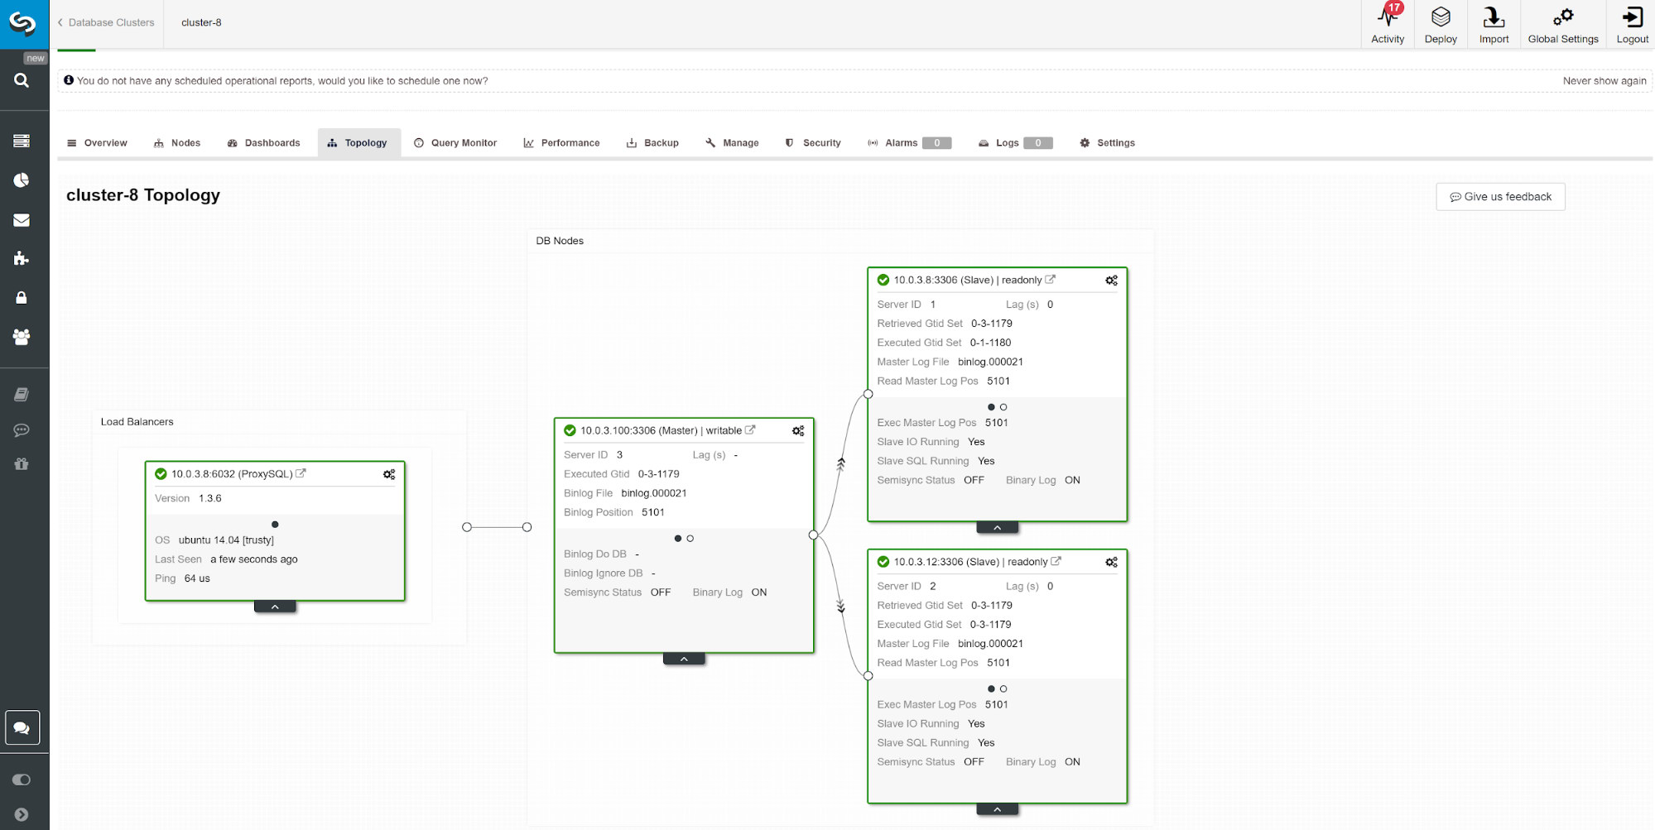Screen dimensions: 1655x830
Task: Click green status check on ProxySQL node
Action: pyautogui.click(x=161, y=474)
